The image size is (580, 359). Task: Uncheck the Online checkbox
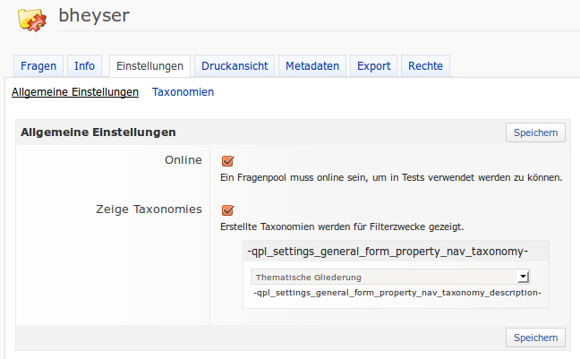click(x=227, y=161)
